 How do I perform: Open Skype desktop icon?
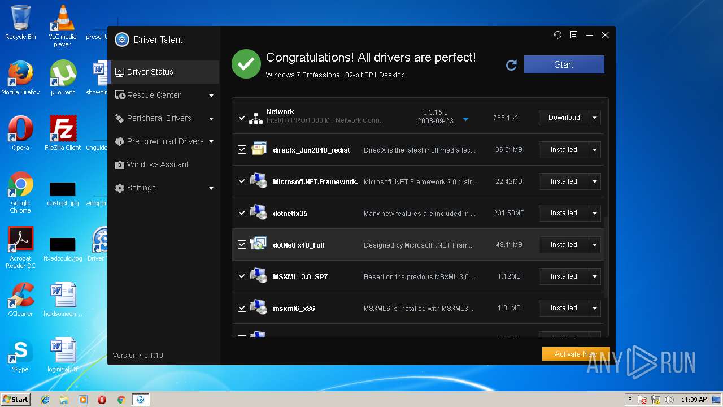click(x=20, y=355)
